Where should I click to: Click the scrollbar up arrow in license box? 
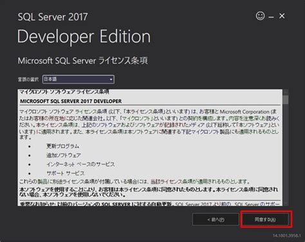(x=285, y=92)
